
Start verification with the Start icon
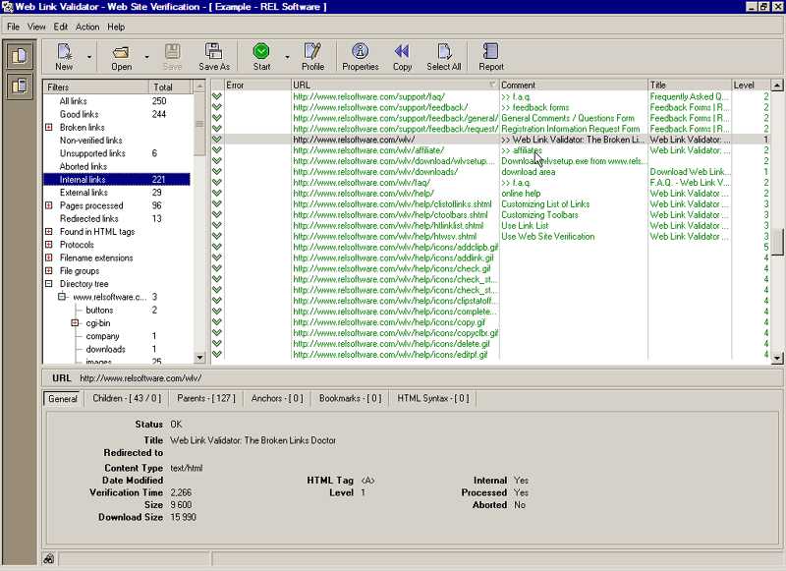coord(261,57)
